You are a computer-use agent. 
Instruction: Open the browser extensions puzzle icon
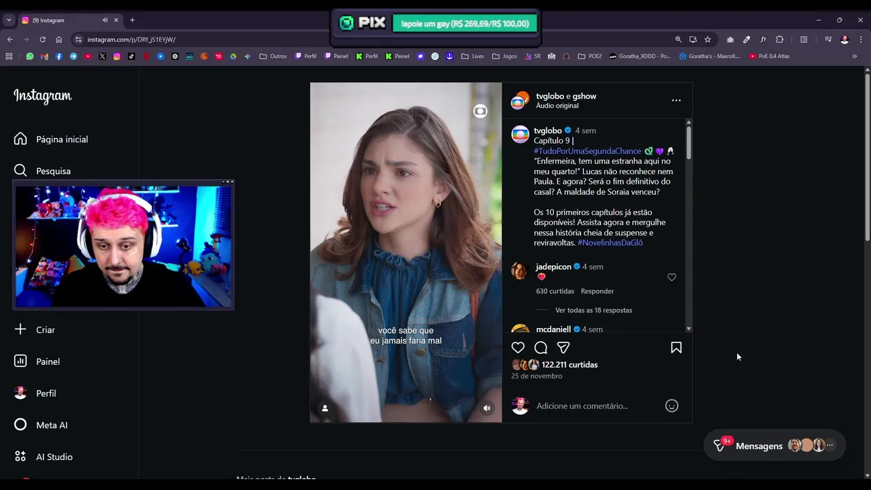[x=780, y=39]
